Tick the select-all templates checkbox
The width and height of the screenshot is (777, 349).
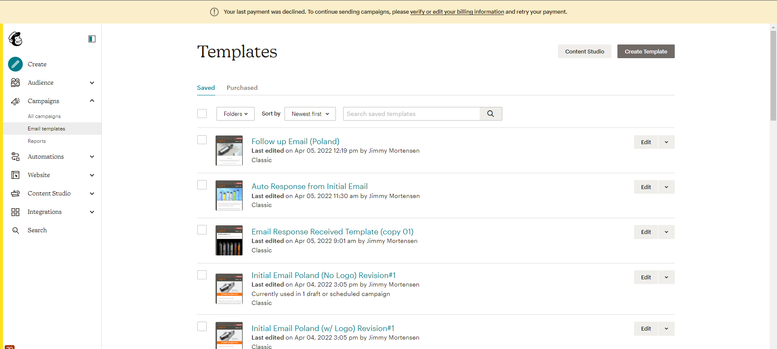pyautogui.click(x=202, y=113)
